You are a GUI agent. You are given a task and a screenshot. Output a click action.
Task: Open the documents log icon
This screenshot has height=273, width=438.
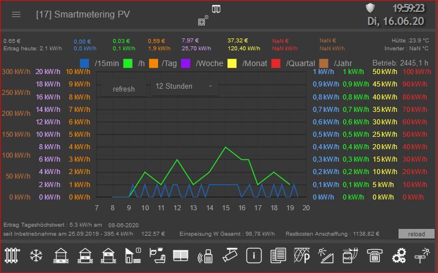(278, 255)
